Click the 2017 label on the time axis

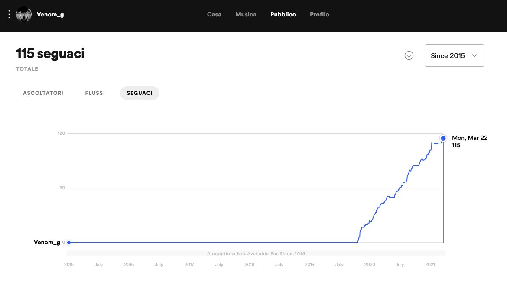[x=189, y=265]
